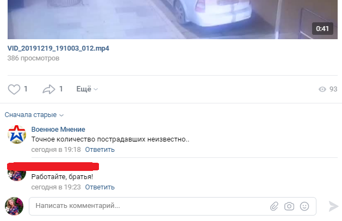Share the post via arrow icon
The width and height of the screenshot is (342, 221).
click(x=48, y=89)
